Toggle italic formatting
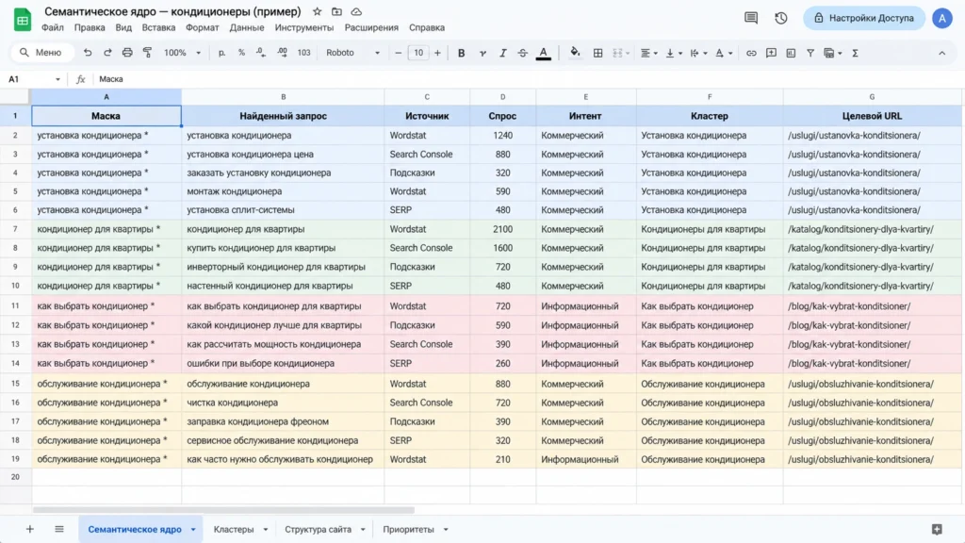965x543 pixels. pos(502,53)
